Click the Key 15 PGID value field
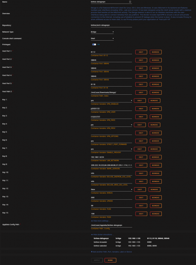 111,214
